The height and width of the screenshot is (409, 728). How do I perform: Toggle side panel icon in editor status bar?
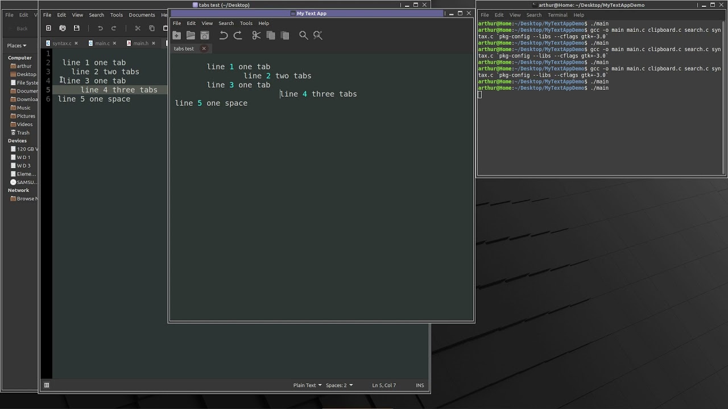[x=47, y=385]
